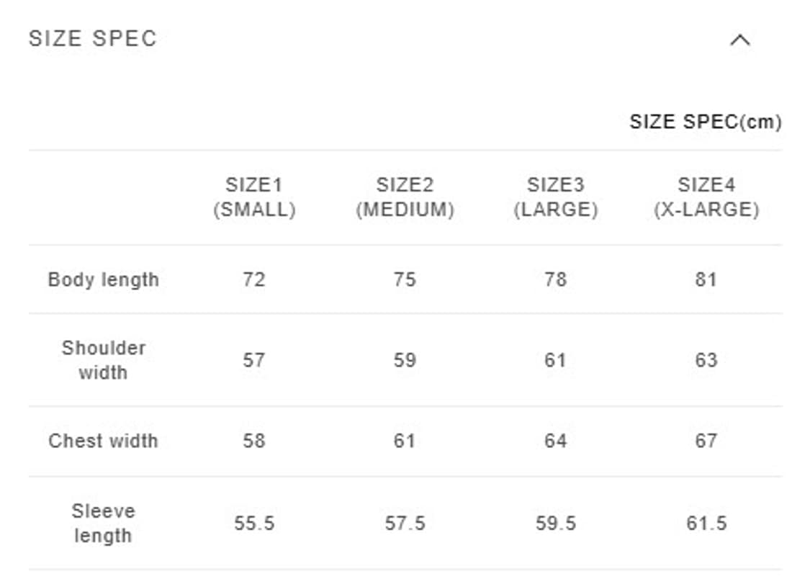Image resolution: width=810 pixels, height=579 pixels.
Task: Click shoulder width value 63 for X-LARGE
Action: point(706,360)
